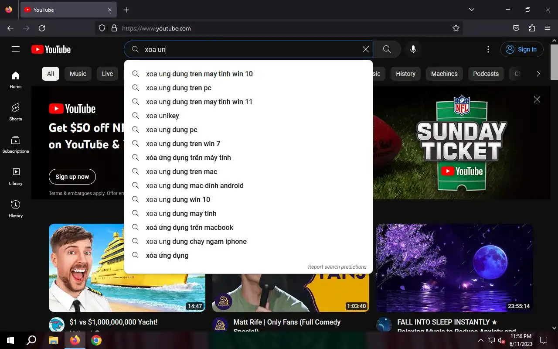Dismiss the NFL Sunday Ticket banner
Viewport: 558px width, 349px height.
coord(537,99)
